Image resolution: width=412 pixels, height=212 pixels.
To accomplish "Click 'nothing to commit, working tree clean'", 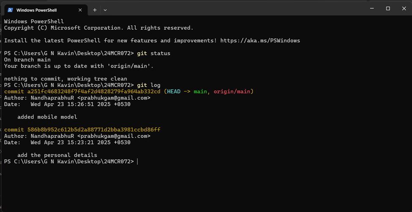I will pos(65,79).
